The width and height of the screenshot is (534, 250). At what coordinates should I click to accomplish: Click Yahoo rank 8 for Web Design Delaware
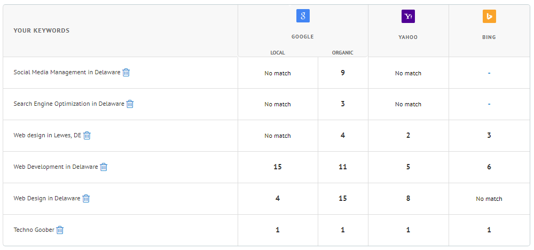[x=408, y=198]
